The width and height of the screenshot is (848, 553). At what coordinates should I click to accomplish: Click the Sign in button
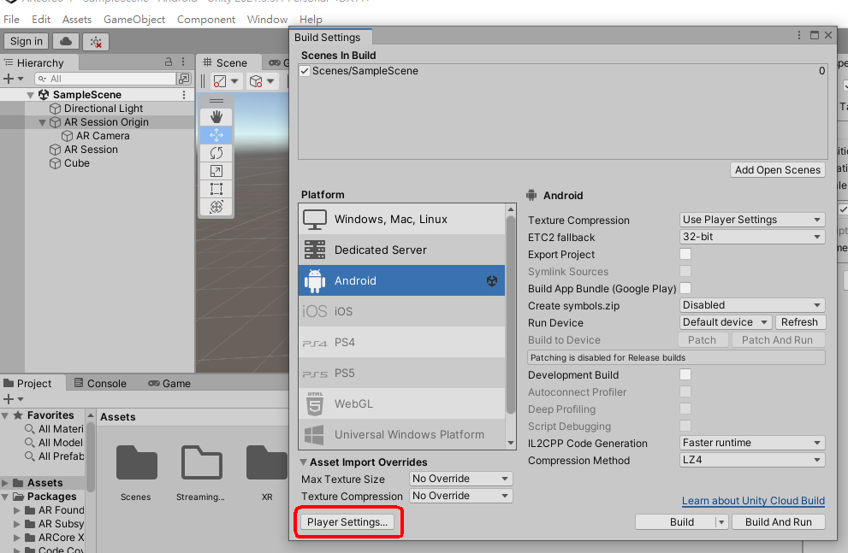[x=26, y=42]
